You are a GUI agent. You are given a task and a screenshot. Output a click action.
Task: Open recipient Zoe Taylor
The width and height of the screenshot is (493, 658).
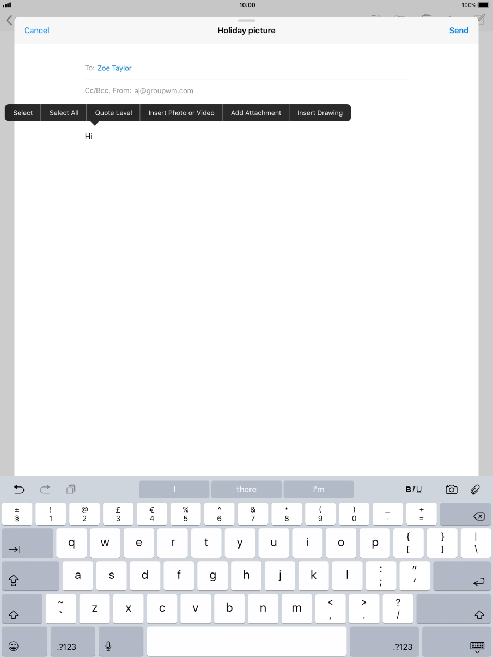pos(114,68)
